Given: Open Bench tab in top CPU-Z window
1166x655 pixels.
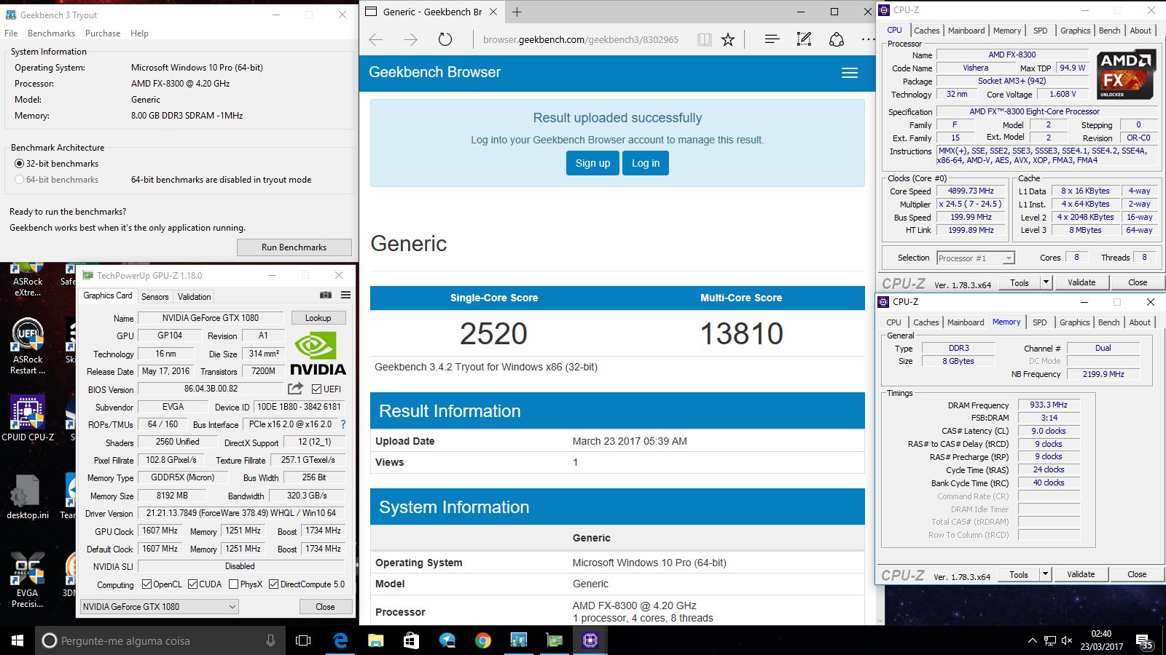Looking at the screenshot, I should (1110, 31).
